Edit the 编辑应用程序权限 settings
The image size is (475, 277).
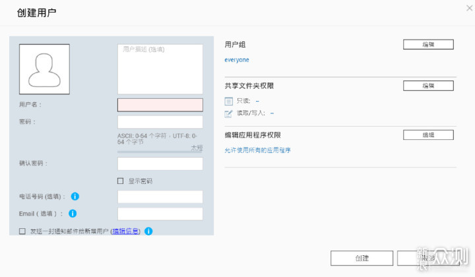click(x=428, y=135)
